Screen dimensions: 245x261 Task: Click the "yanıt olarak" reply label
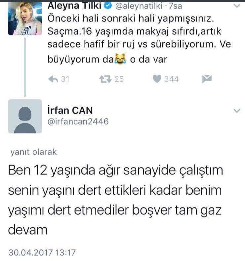click(x=33, y=152)
